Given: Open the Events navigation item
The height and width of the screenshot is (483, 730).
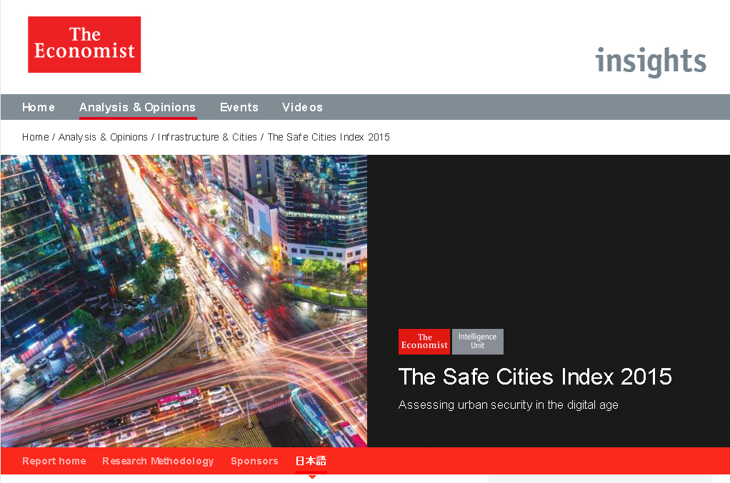Looking at the screenshot, I should [239, 107].
